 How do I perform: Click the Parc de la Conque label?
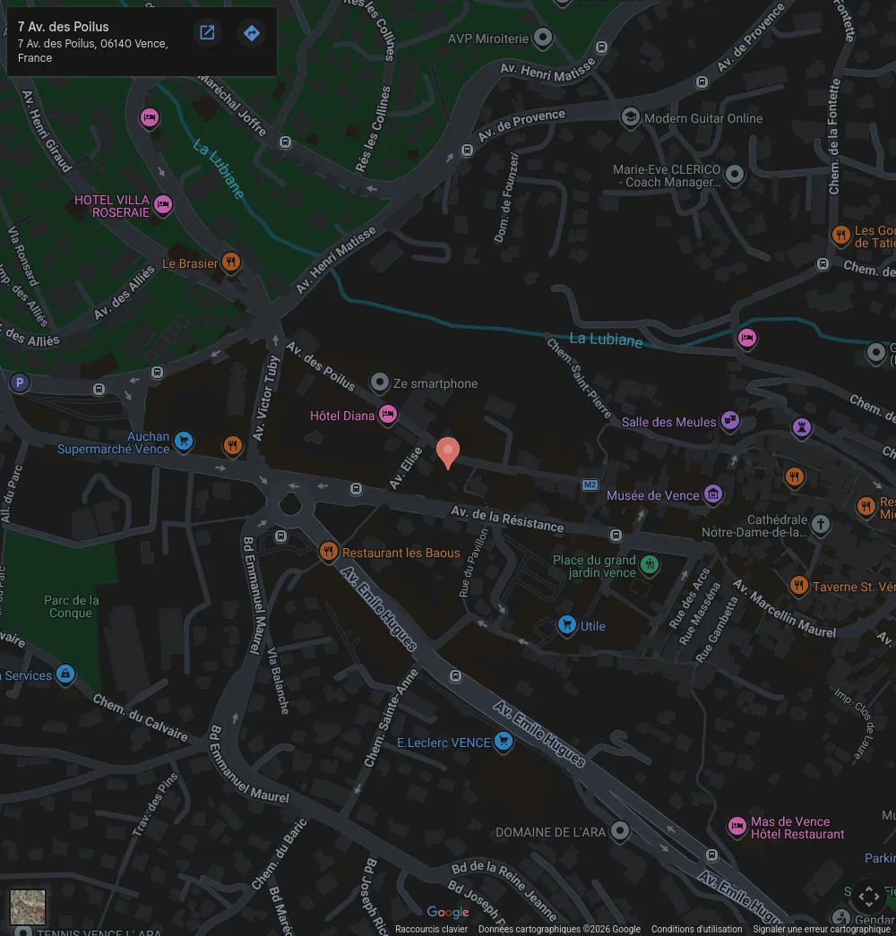[x=71, y=606]
